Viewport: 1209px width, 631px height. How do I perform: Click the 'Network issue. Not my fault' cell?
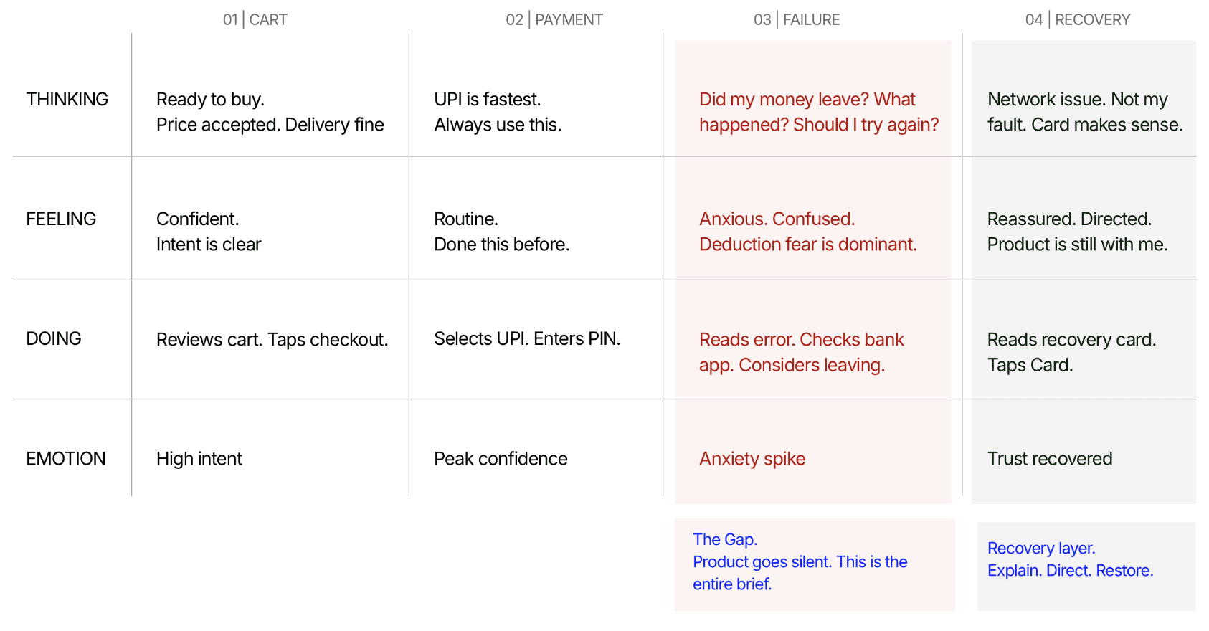pos(1085,112)
